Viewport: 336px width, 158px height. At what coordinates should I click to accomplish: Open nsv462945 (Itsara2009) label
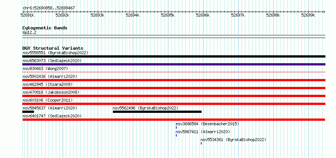48,84
